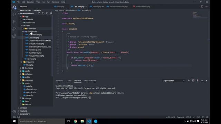Click the New Folder icon in Explorer

tap(43, 13)
